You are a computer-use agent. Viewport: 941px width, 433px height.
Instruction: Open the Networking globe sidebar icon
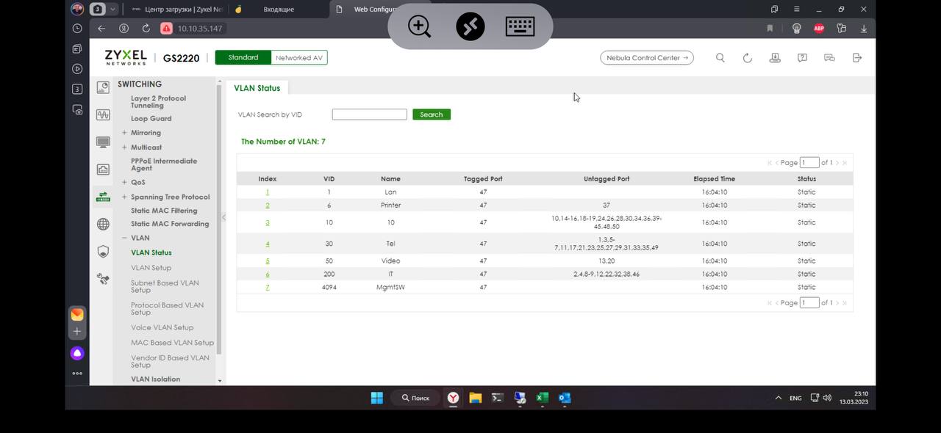point(103,224)
